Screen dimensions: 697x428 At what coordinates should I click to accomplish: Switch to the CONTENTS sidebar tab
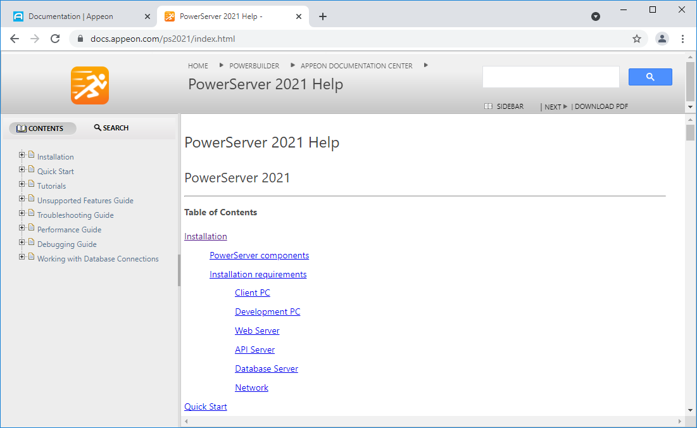point(42,129)
